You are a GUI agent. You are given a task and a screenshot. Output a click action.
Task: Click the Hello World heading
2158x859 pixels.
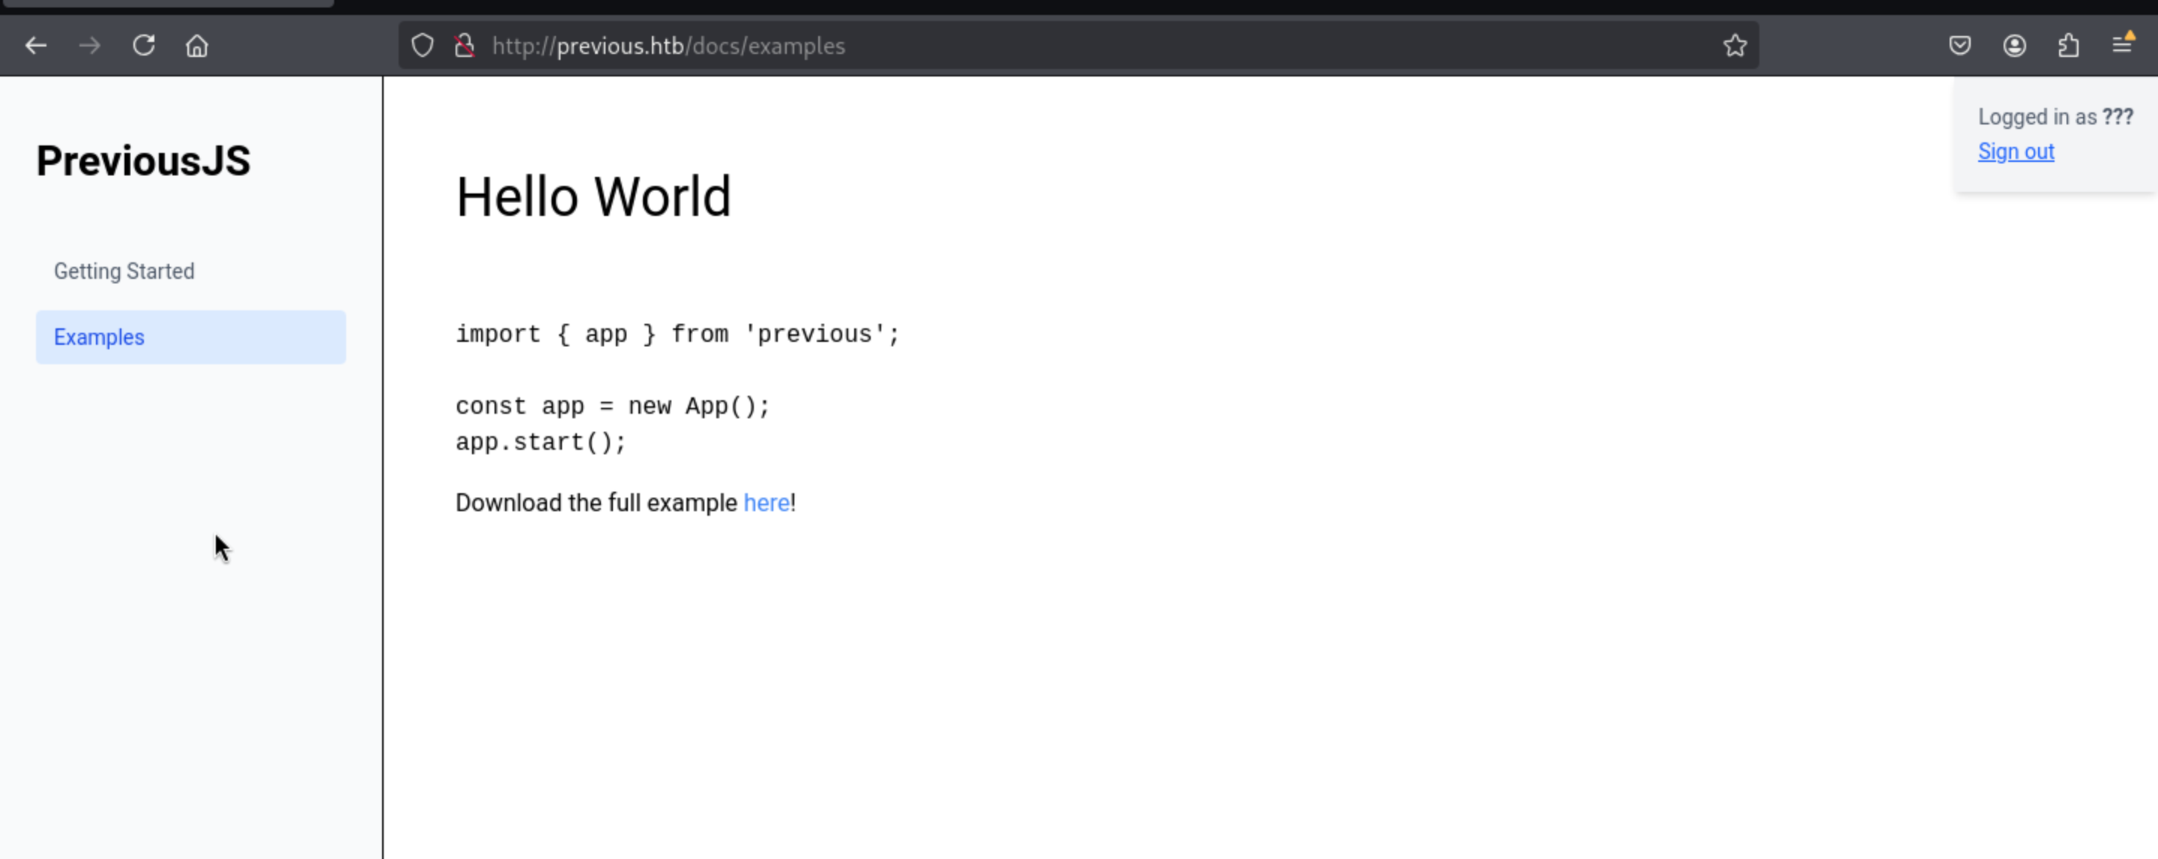[593, 198]
